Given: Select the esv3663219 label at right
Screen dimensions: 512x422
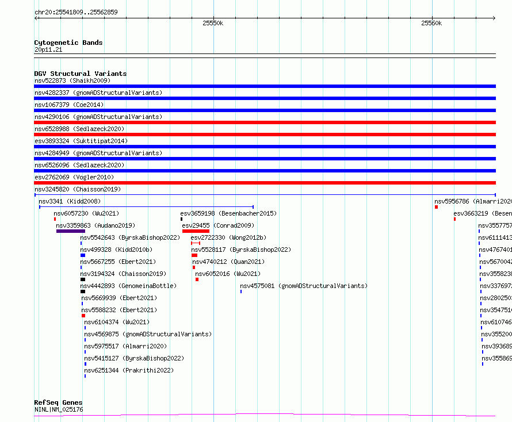Looking at the screenshot, I should (483, 213).
